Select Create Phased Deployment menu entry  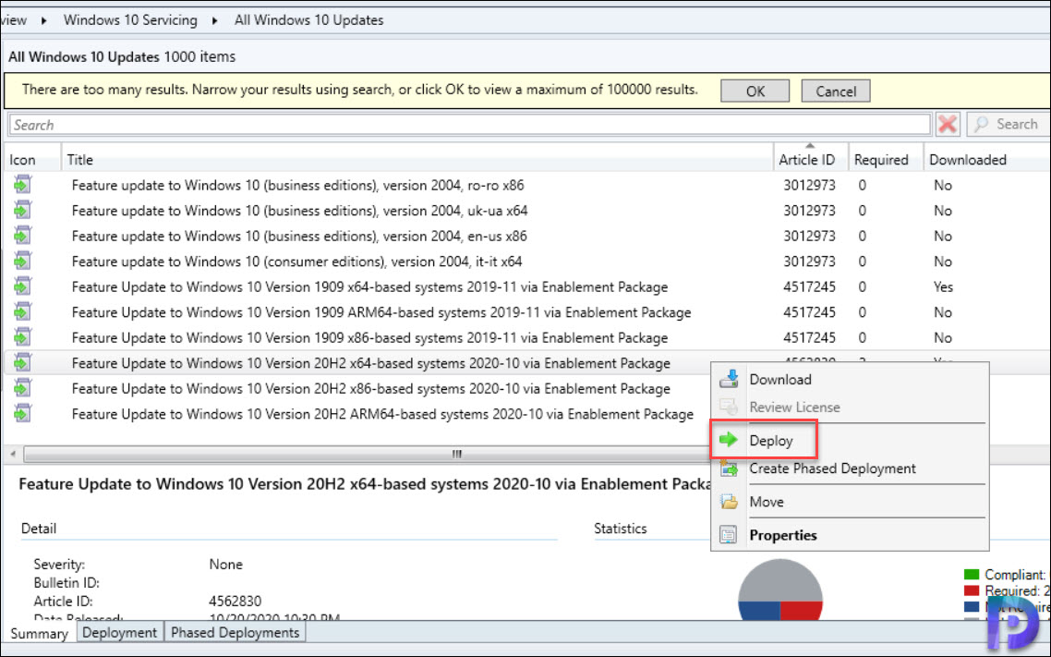coord(850,468)
